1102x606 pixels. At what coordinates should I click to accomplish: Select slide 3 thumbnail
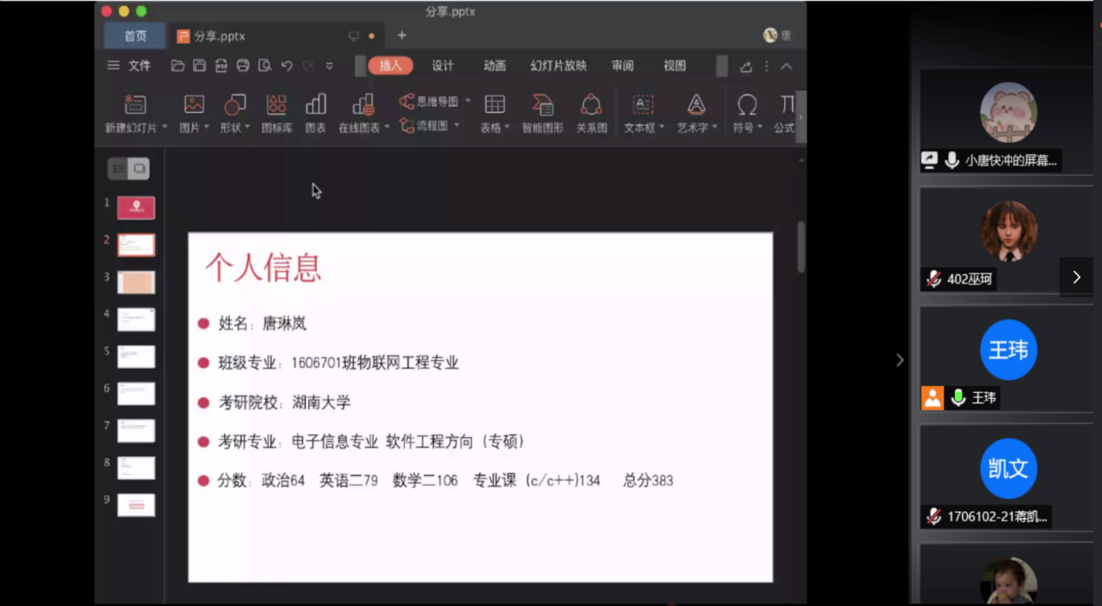136,283
